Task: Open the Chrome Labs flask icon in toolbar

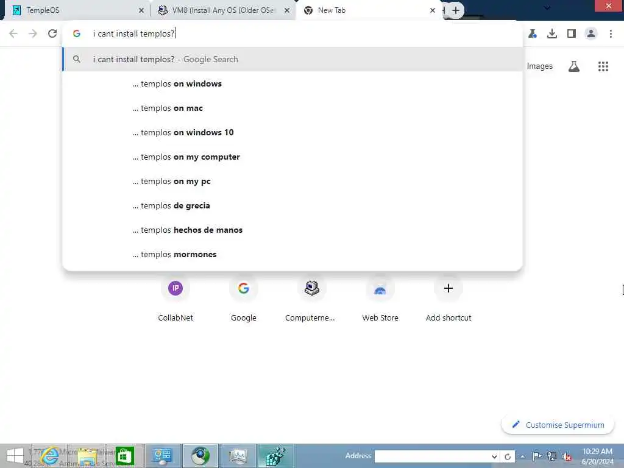Action: point(533,34)
